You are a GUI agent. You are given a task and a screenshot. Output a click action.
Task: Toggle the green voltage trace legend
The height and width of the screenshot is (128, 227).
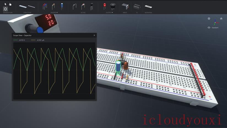click(x=19, y=40)
